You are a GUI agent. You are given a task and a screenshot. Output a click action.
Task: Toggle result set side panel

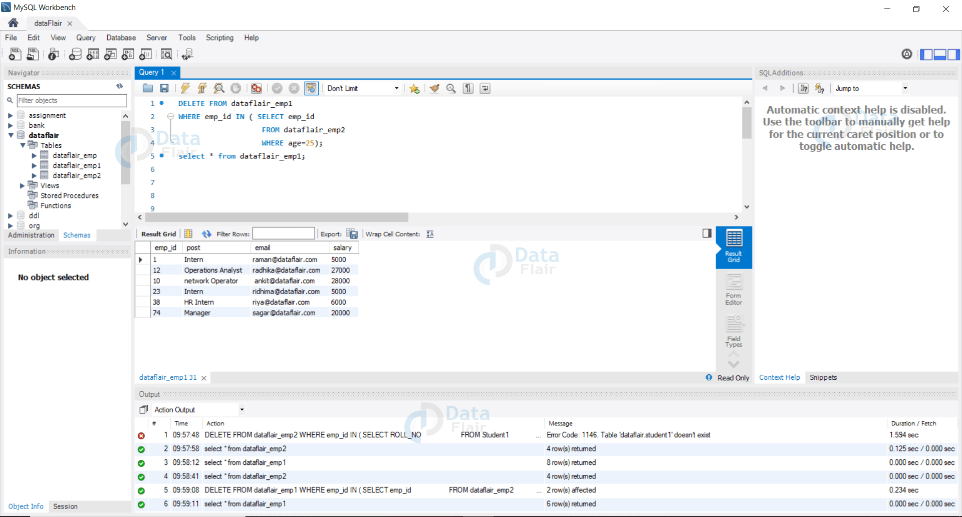(x=707, y=233)
